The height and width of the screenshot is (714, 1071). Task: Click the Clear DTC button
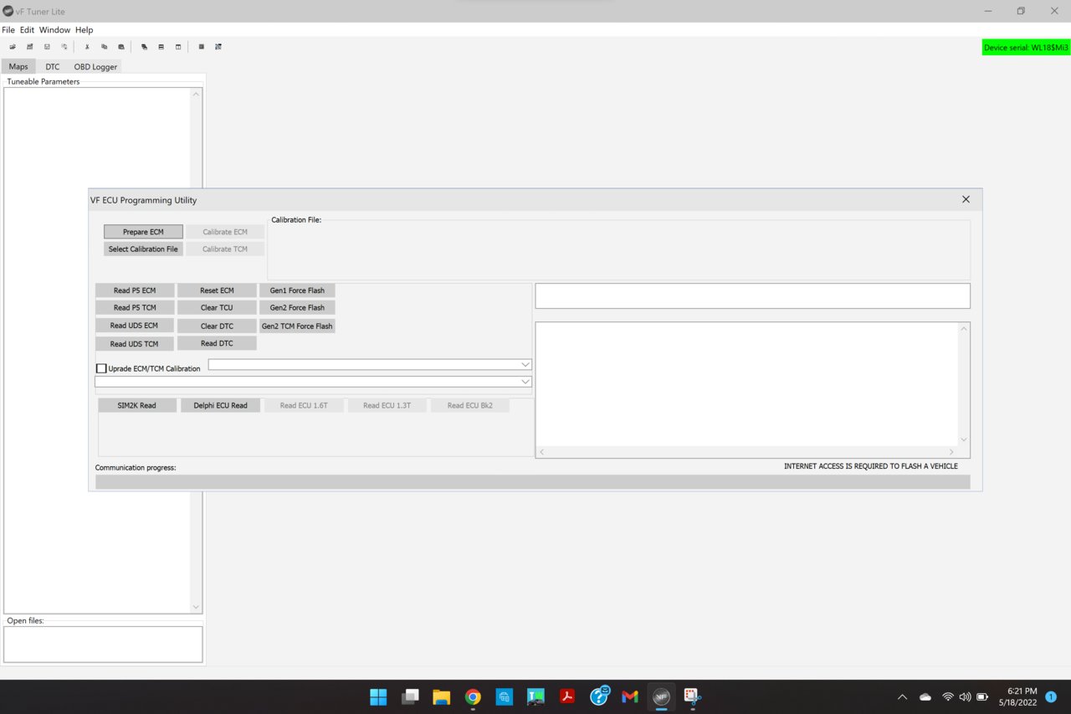217,326
